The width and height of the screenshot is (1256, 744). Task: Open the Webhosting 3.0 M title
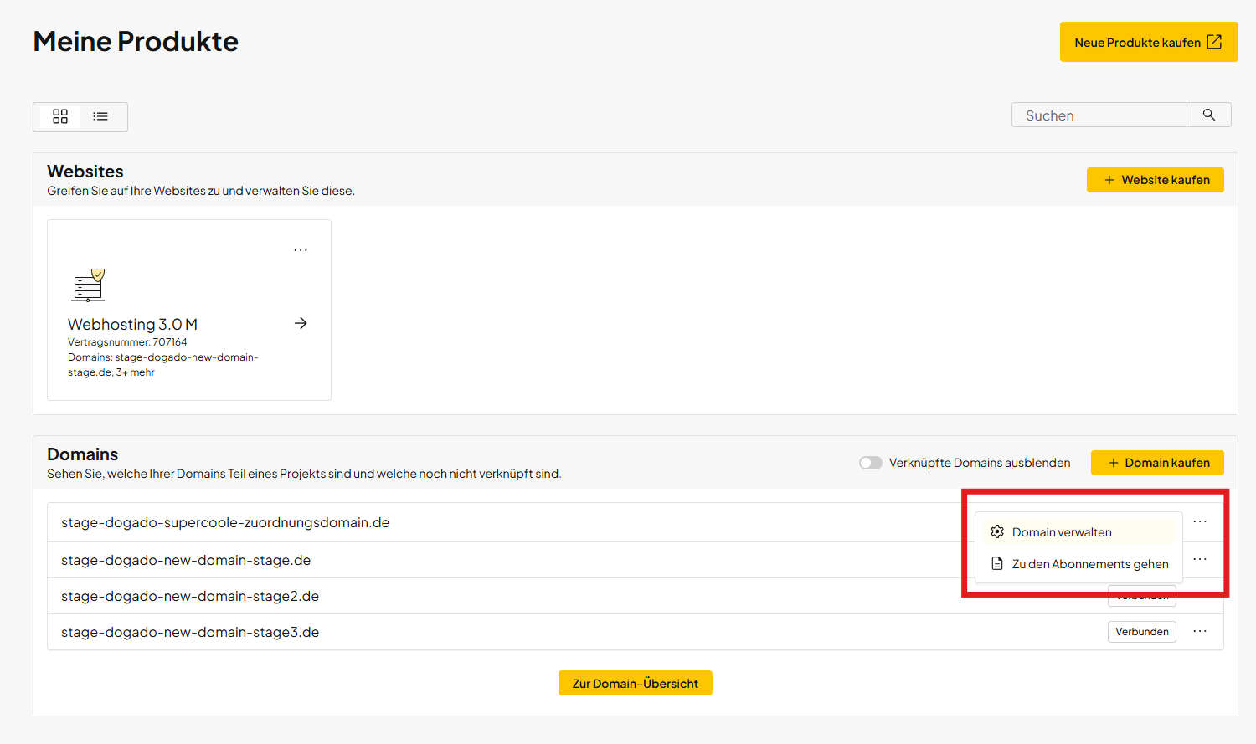132,324
